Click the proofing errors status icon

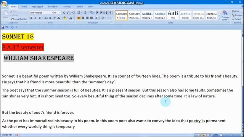[17, 135]
